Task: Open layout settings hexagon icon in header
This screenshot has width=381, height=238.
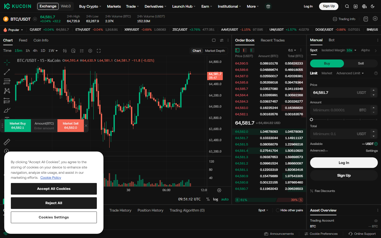Action: 375,19
